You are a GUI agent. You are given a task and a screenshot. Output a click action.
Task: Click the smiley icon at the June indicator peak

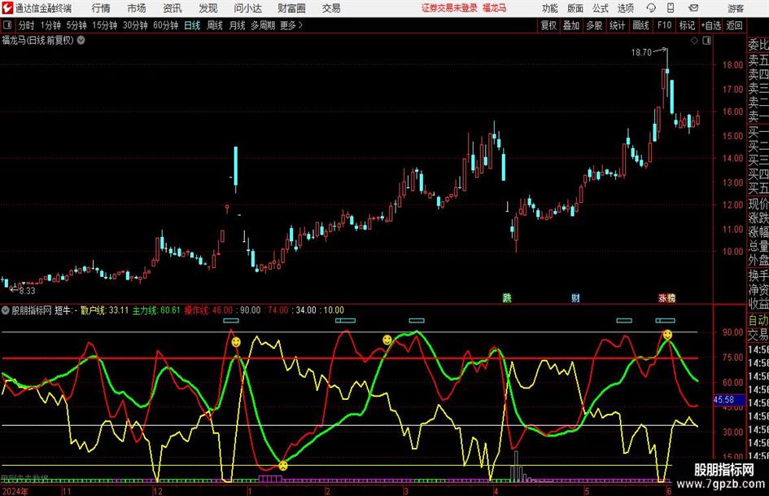667,335
